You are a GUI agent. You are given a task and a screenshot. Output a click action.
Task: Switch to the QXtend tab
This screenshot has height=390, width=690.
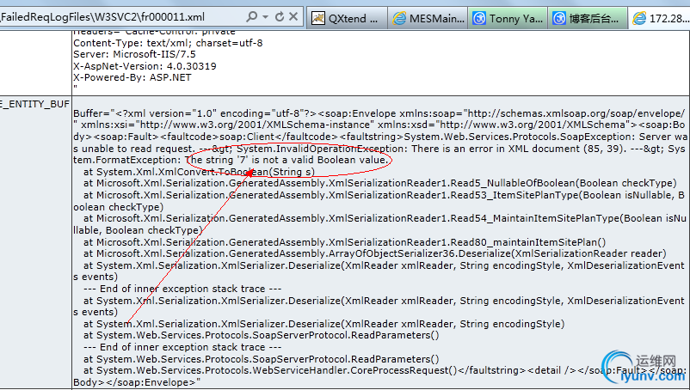[x=347, y=18]
